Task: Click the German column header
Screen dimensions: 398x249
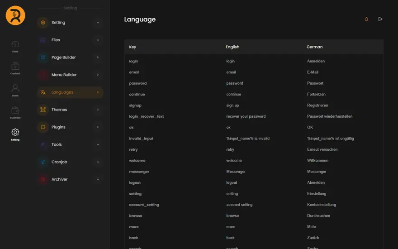Action: click(314, 47)
